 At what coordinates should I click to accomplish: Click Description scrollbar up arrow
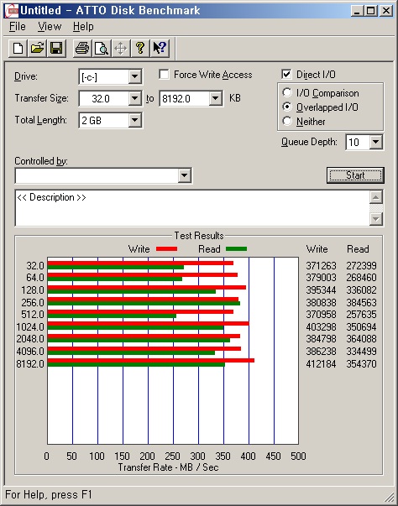pyautogui.click(x=376, y=197)
